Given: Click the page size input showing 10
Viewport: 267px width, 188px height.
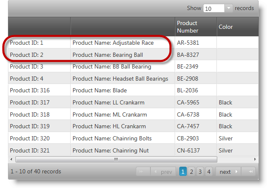Looking at the screenshot, I should pyautogui.click(x=214, y=8).
